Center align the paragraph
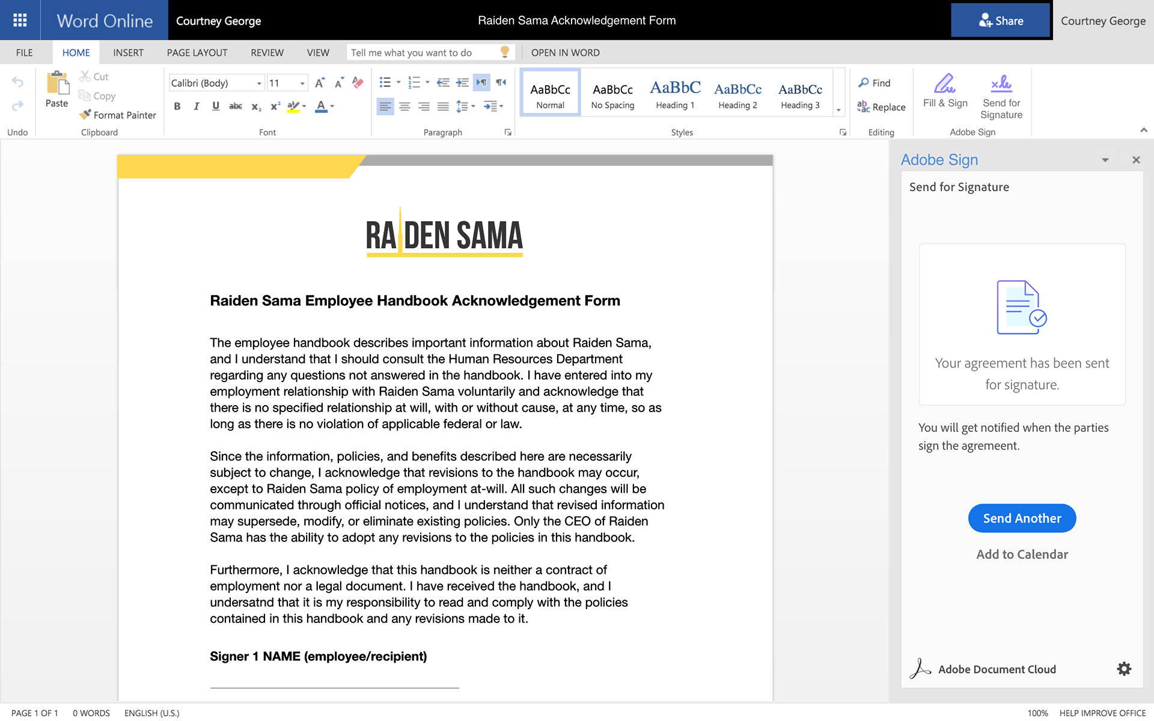The width and height of the screenshot is (1154, 721). 405,106
